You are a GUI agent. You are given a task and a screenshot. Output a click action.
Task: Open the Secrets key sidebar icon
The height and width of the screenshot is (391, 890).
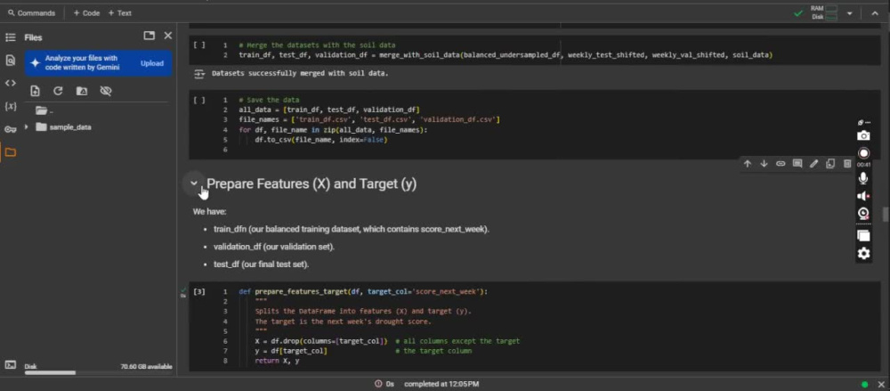click(x=10, y=129)
